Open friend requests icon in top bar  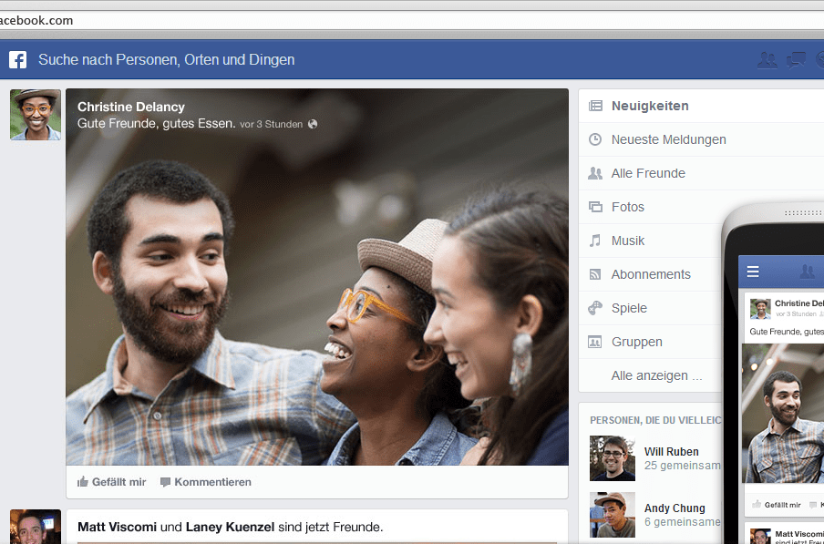767,60
